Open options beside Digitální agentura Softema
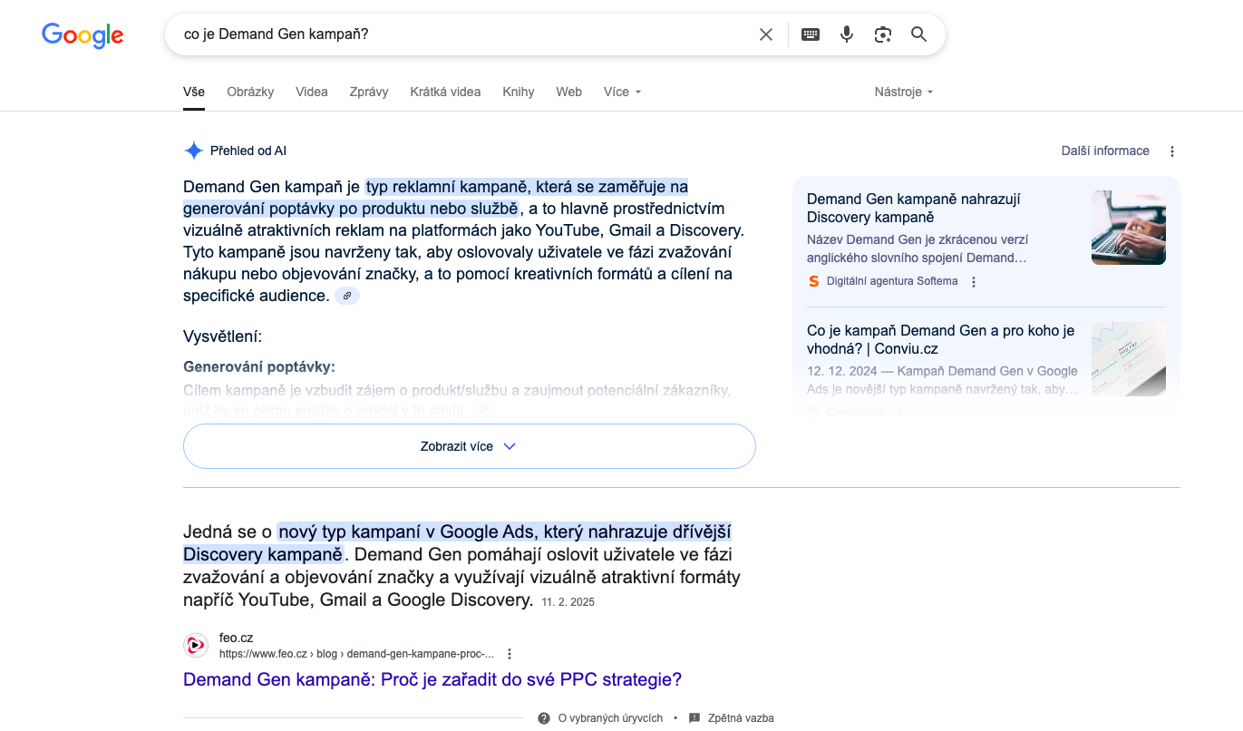 coord(974,282)
